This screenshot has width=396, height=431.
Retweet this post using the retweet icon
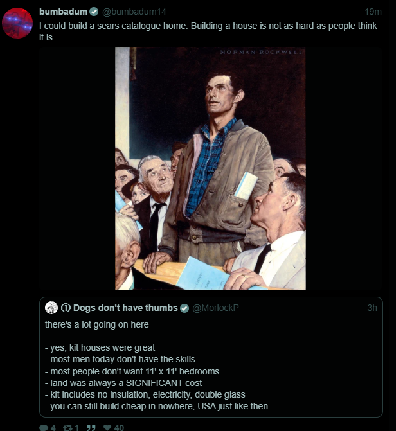point(67,427)
